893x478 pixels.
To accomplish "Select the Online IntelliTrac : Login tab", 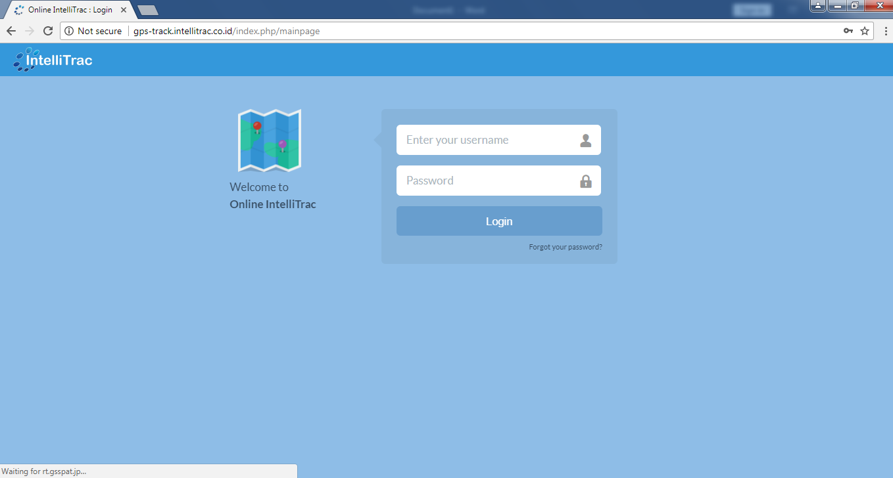I will (69, 10).
